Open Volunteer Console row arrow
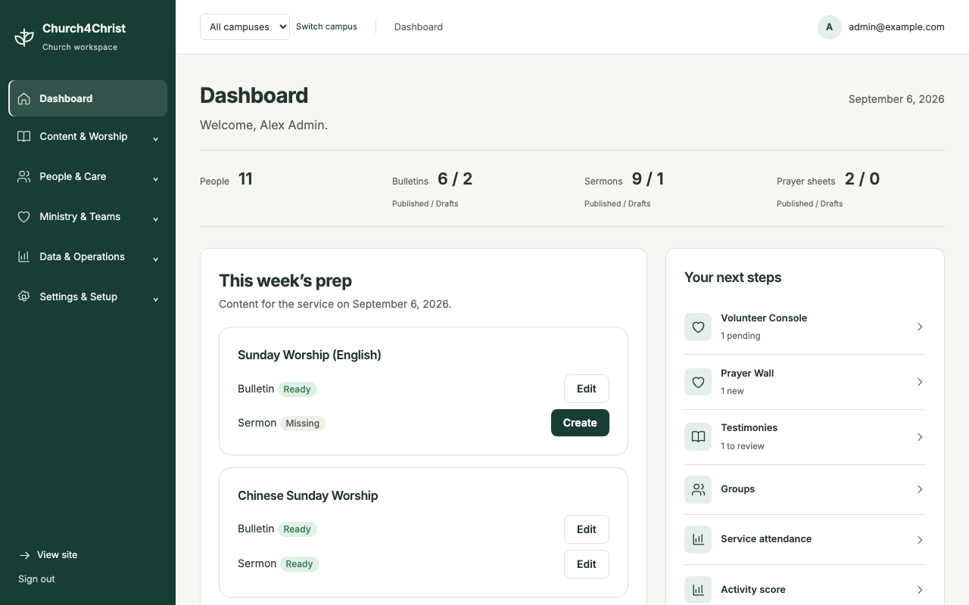Image resolution: width=969 pixels, height=605 pixels. coord(920,327)
